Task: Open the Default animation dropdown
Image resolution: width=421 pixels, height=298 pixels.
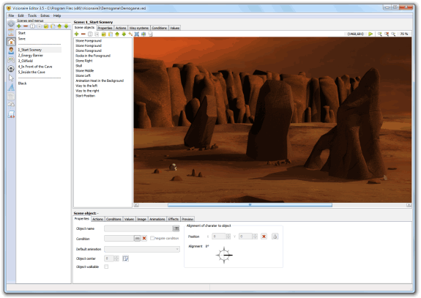Action: pyautogui.click(x=142, y=249)
